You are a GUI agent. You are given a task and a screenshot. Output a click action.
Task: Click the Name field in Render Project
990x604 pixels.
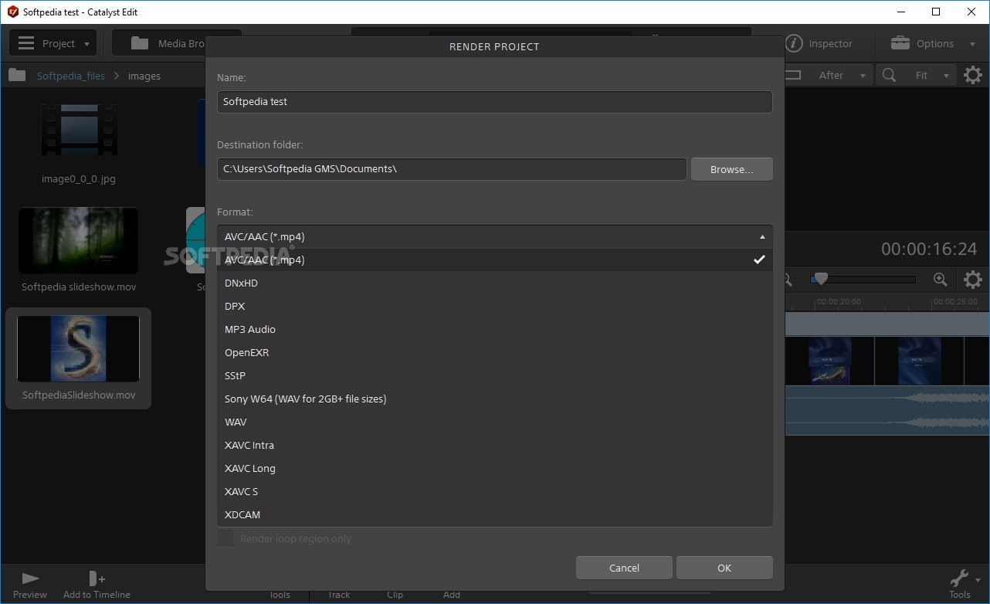pyautogui.click(x=495, y=102)
